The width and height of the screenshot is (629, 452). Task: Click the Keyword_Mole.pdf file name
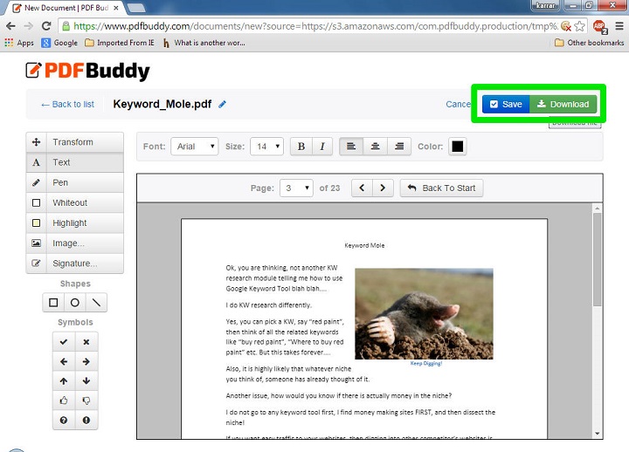pyautogui.click(x=162, y=104)
